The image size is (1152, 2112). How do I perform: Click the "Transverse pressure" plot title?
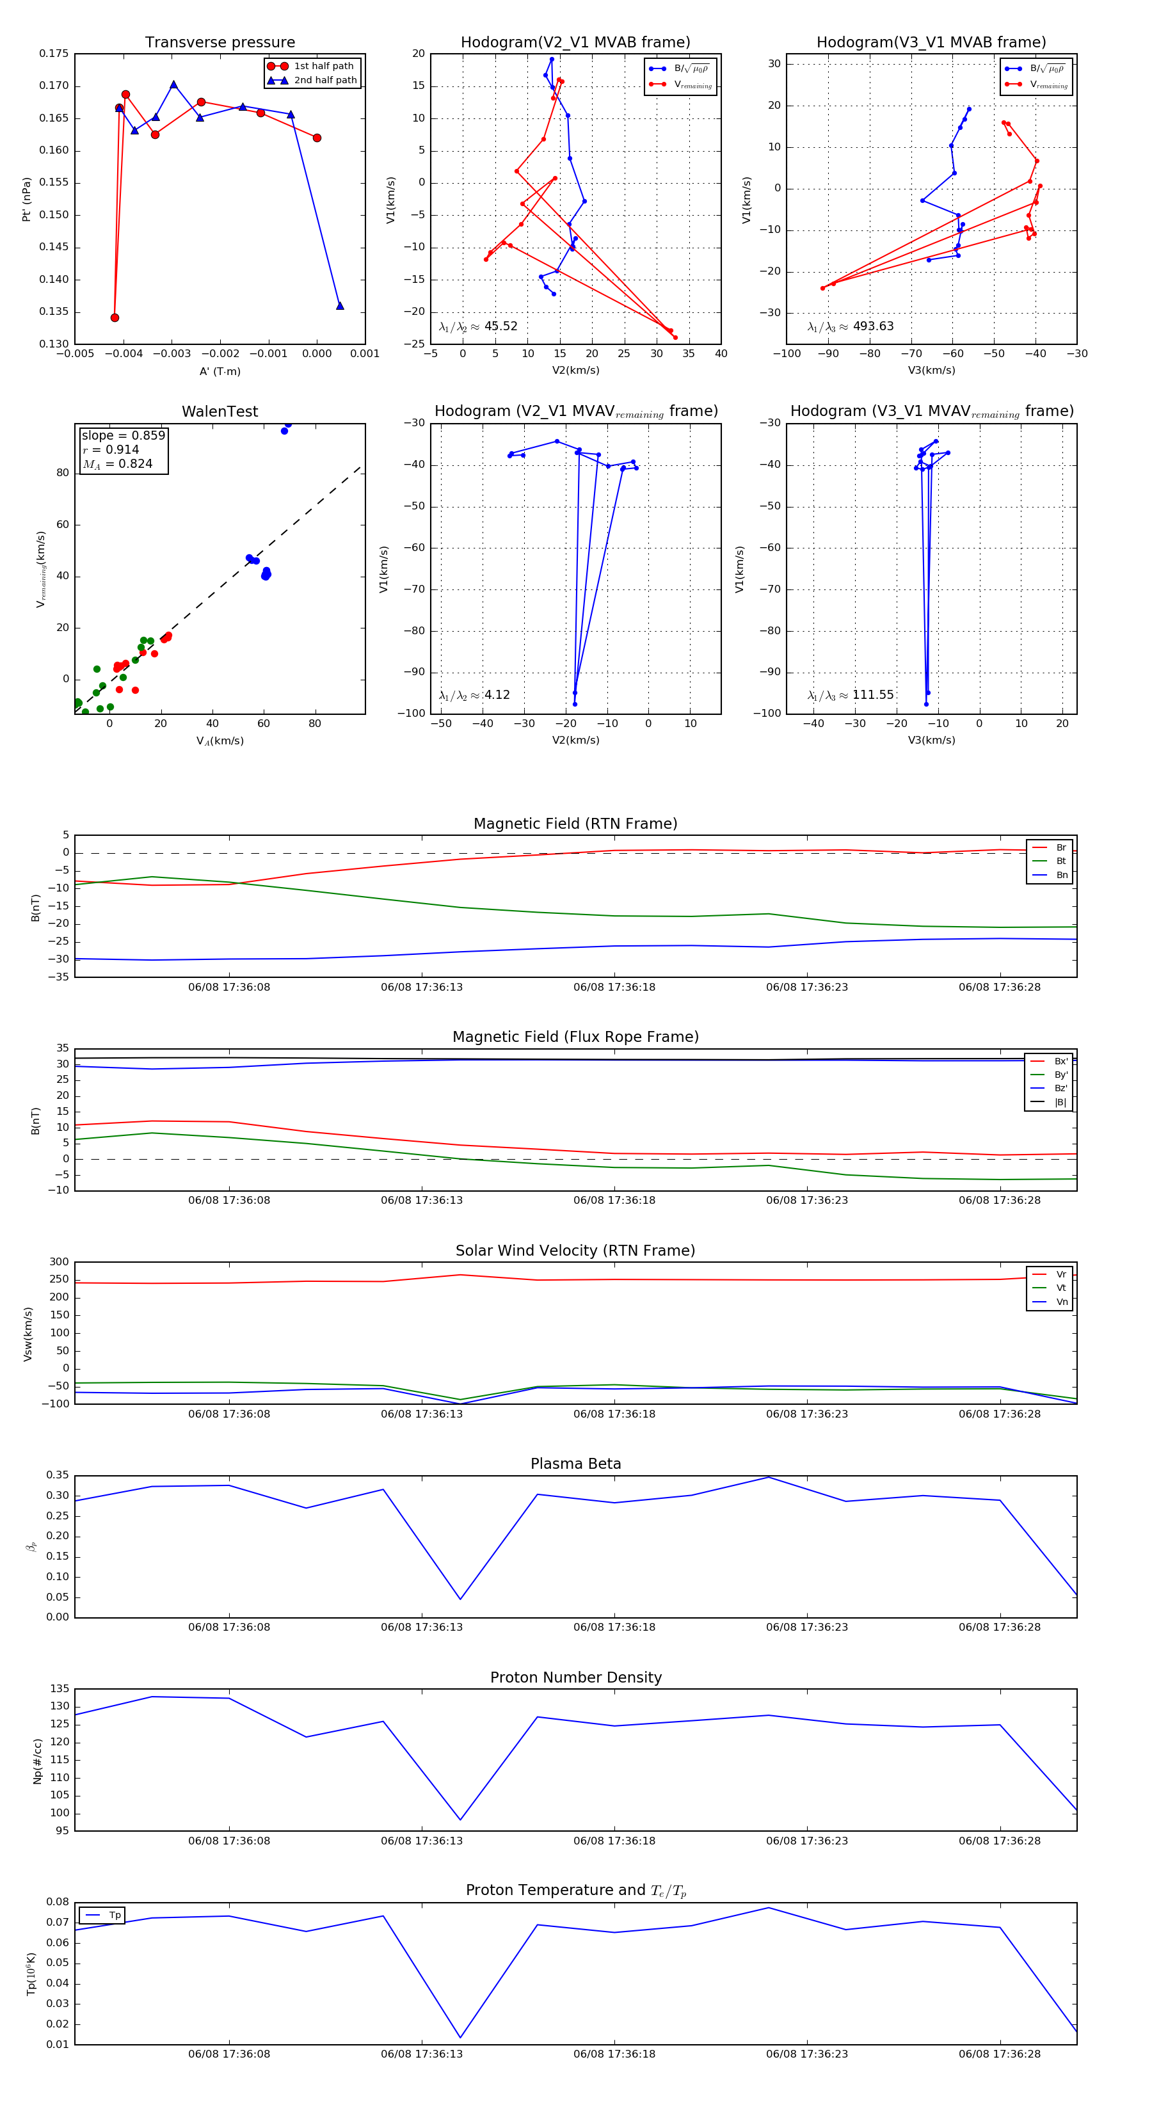point(220,43)
